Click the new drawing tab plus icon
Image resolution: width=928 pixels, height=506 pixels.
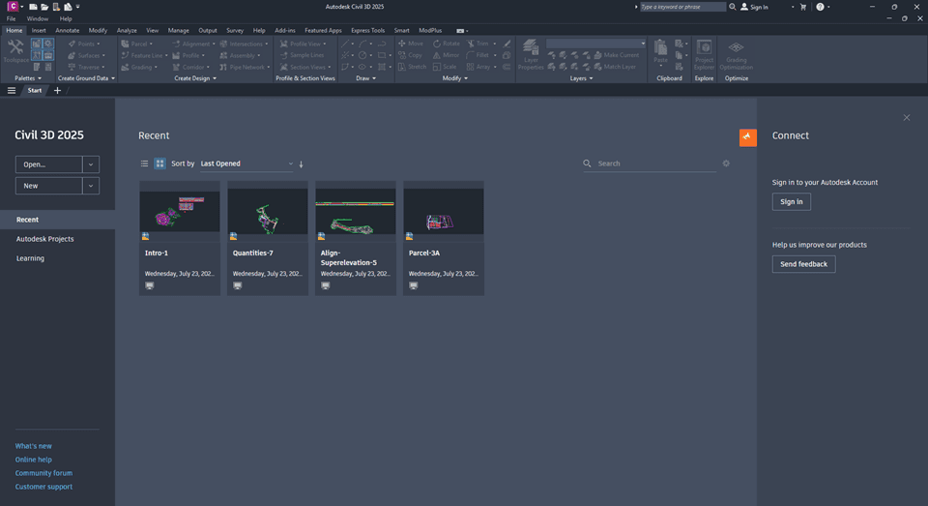(57, 90)
